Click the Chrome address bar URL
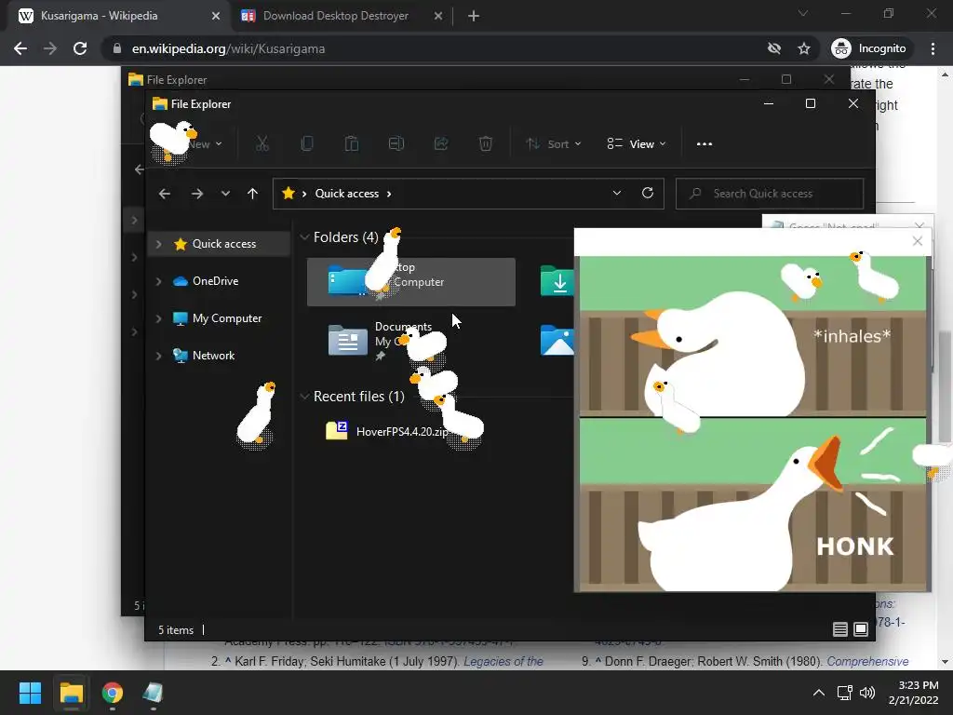Viewport: 953px width, 715px height. 228,48
